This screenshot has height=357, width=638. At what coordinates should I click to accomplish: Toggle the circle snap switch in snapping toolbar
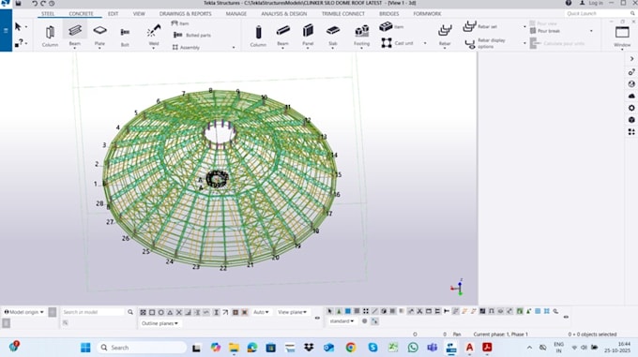pos(160,312)
